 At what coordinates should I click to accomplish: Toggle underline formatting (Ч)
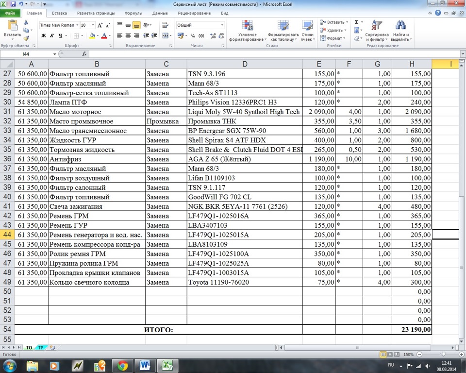coord(60,35)
